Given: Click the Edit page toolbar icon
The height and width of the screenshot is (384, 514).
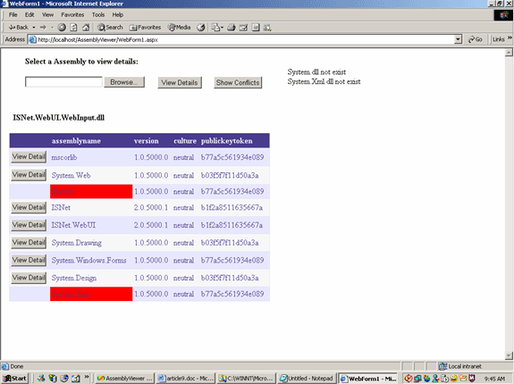Looking at the screenshot, I should click(243, 28).
